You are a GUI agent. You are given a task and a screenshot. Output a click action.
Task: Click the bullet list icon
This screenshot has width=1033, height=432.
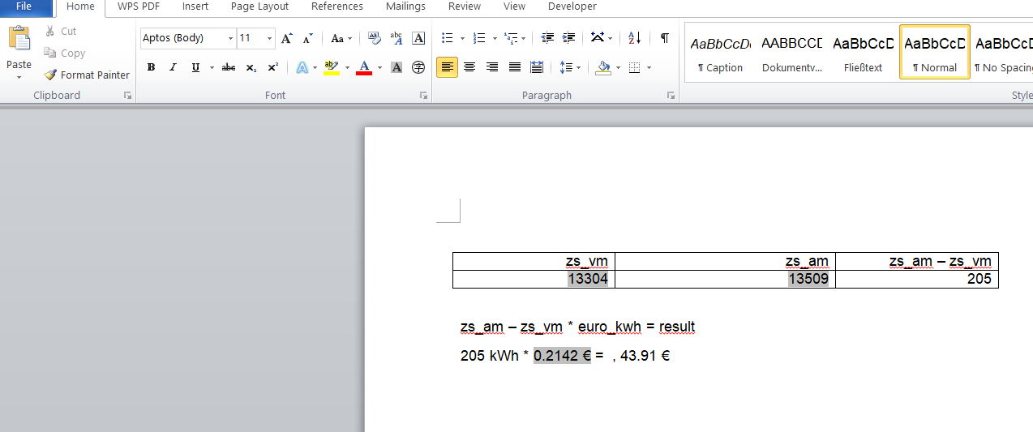click(448, 38)
